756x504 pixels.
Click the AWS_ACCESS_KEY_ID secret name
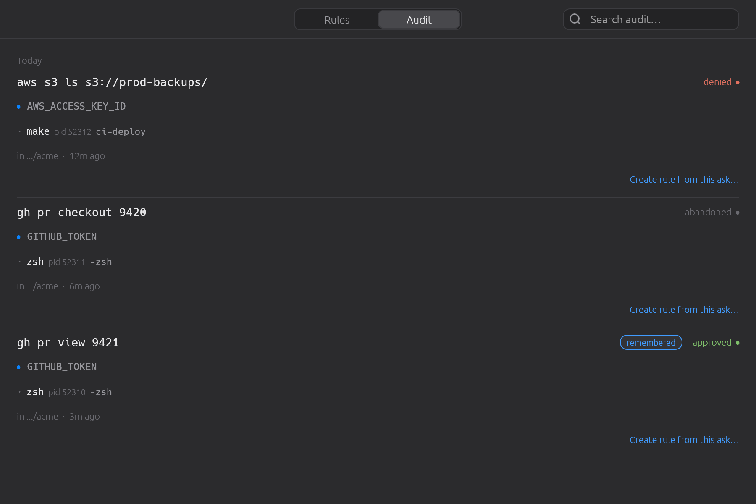[x=76, y=107]
